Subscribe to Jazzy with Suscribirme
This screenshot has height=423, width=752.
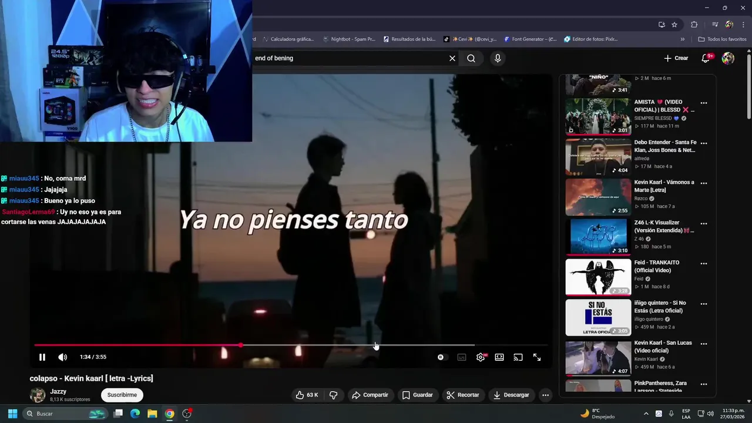pos(122,395)
